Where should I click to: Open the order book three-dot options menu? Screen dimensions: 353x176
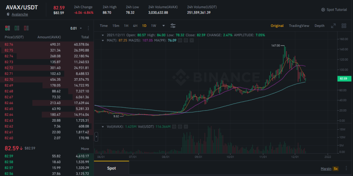[88, 28]
